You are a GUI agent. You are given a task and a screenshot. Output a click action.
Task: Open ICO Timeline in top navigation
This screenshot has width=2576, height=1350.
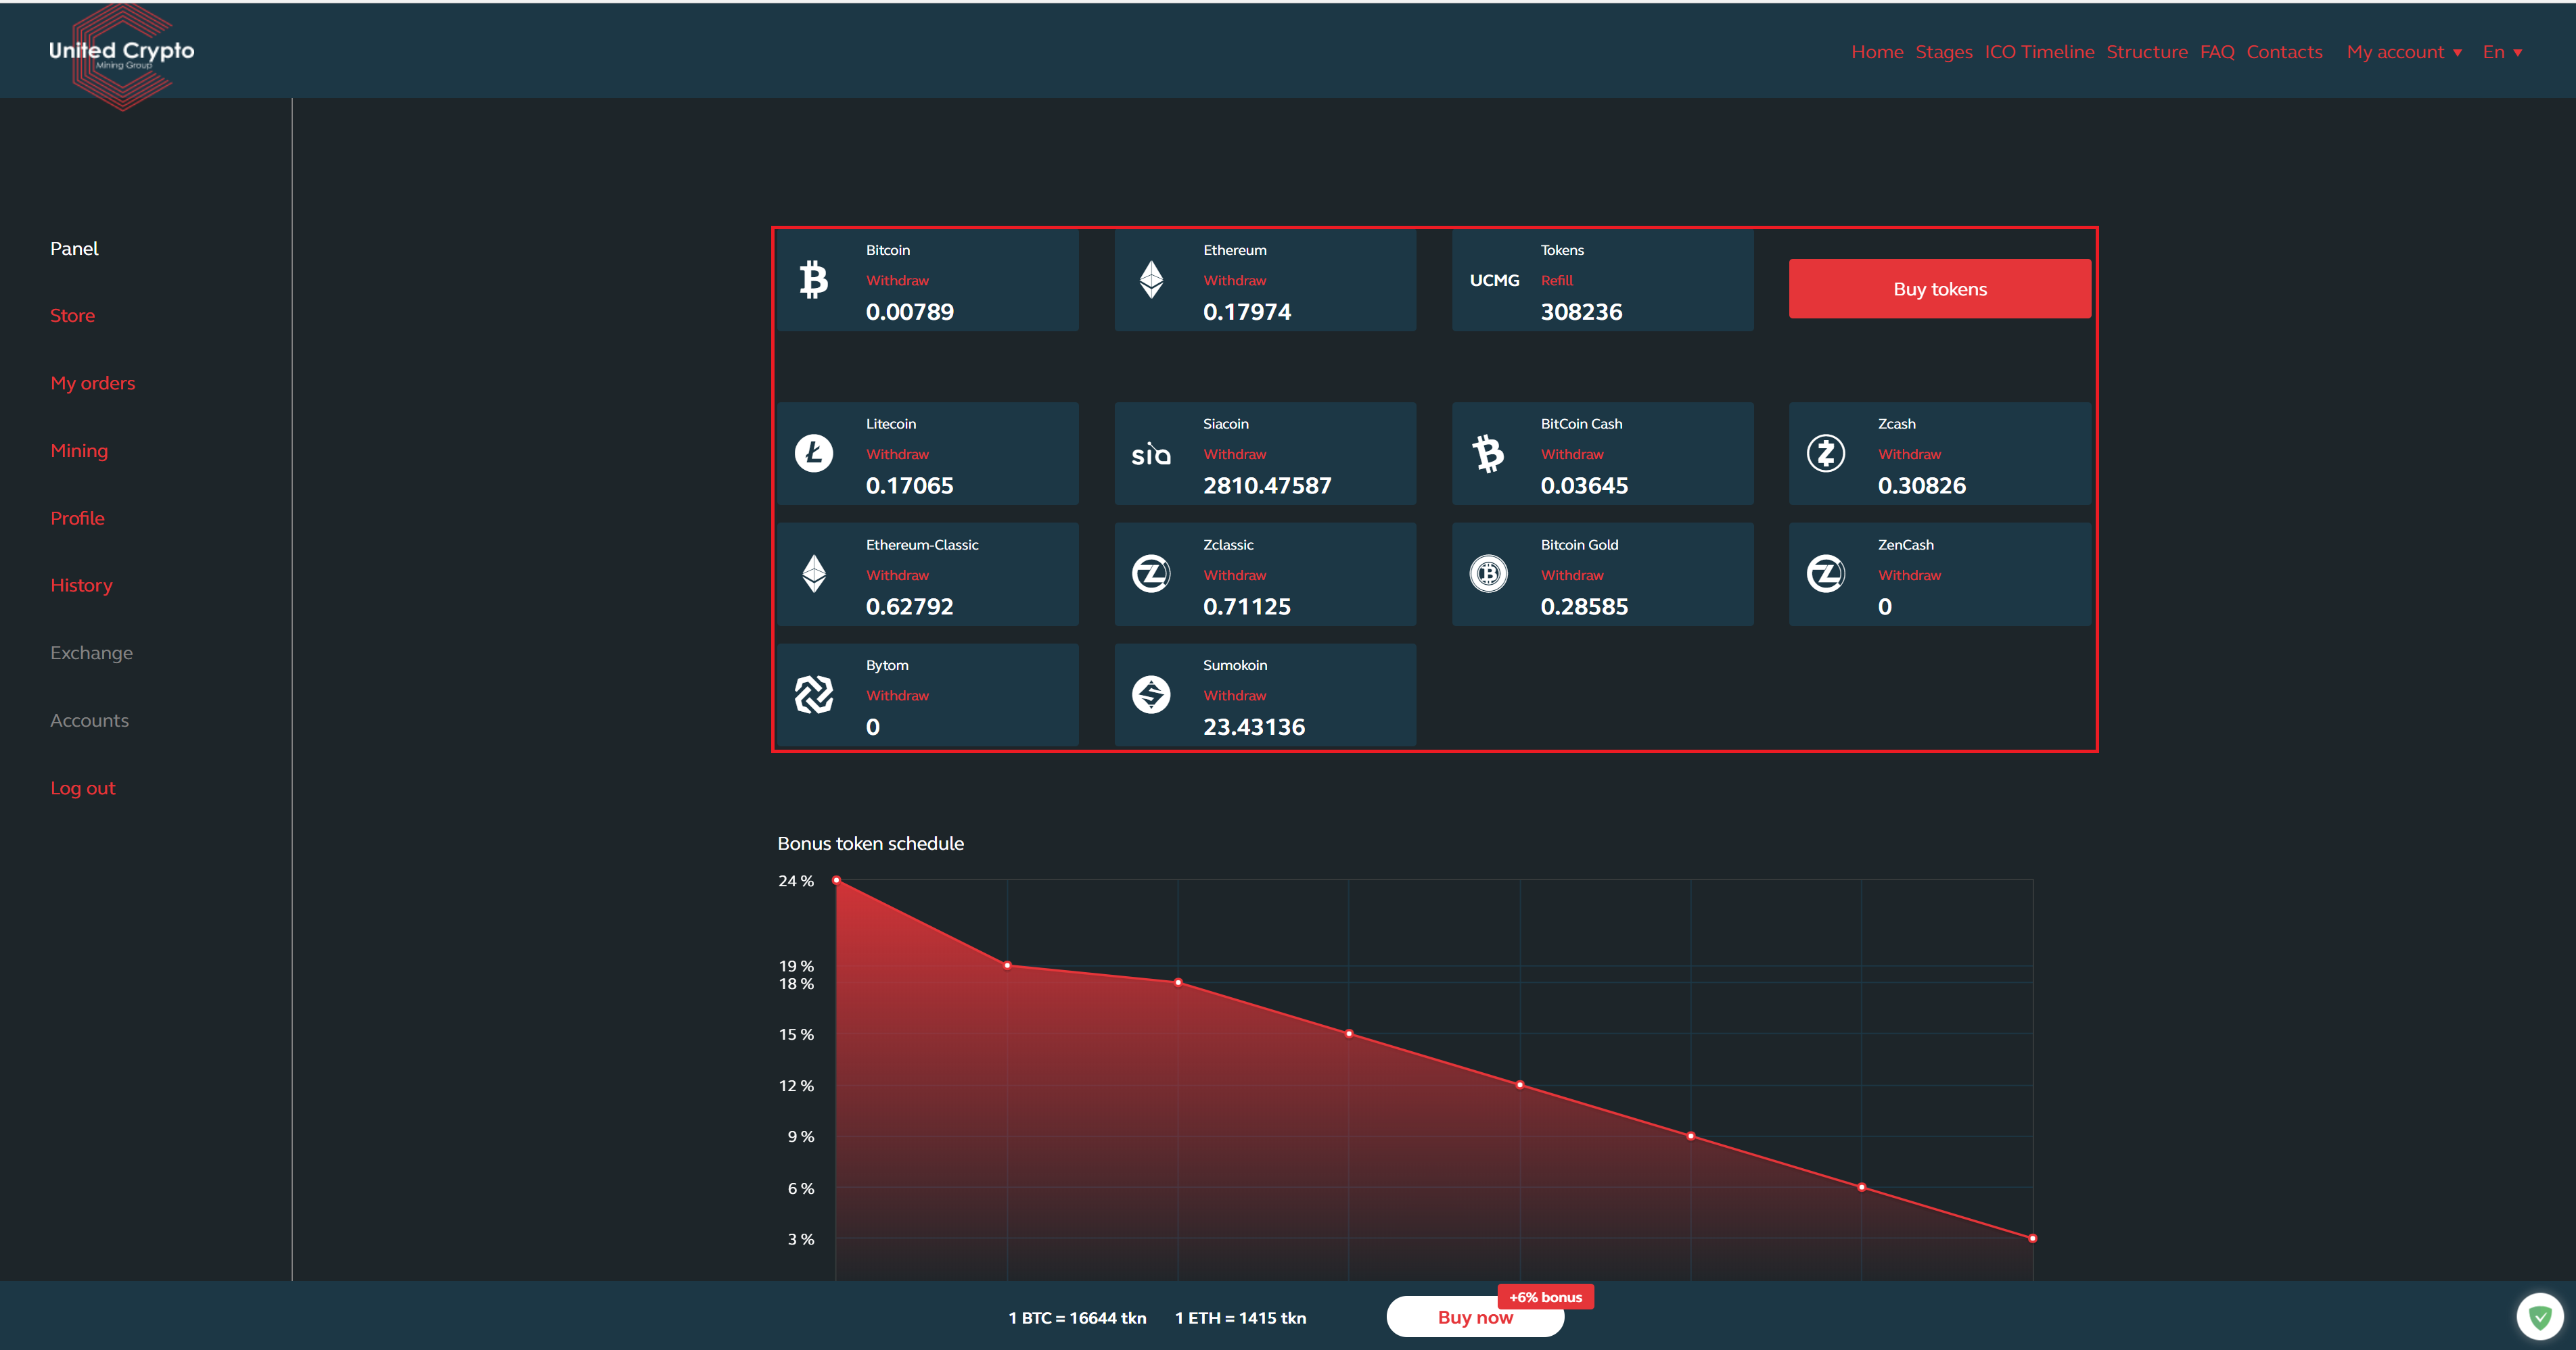[x=2039, y=52]
